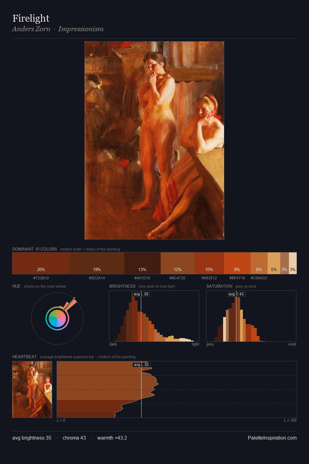
Task: Open PaletteInspiration.com link
Action: pos(272,438)
